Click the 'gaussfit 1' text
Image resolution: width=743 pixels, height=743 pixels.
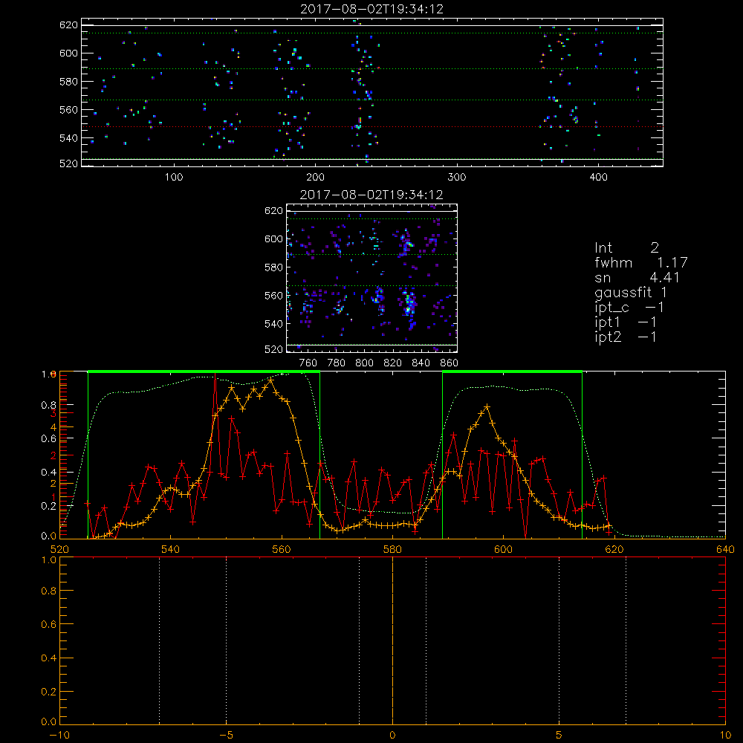tap(630, 293)
